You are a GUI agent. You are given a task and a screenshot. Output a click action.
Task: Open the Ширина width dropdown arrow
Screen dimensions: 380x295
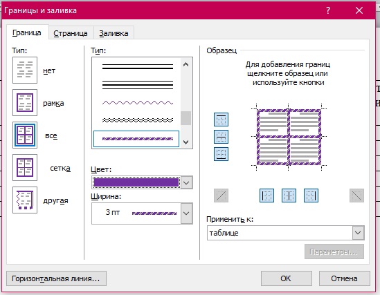coord(186,213)
